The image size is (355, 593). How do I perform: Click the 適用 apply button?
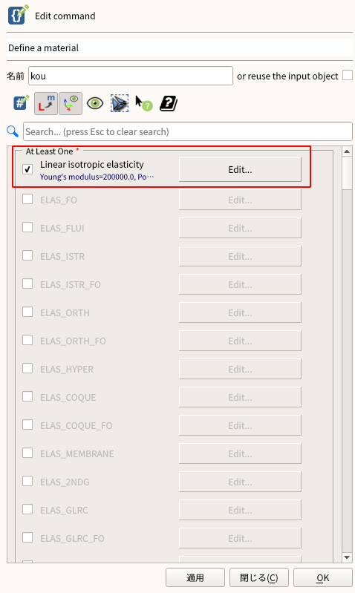(195, 577)
